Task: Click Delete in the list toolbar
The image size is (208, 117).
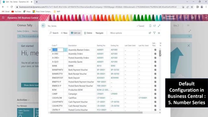Action: click(88, 33)
